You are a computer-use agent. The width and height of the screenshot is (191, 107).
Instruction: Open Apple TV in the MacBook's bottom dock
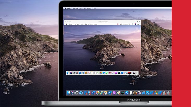click(x=122, y=93)
